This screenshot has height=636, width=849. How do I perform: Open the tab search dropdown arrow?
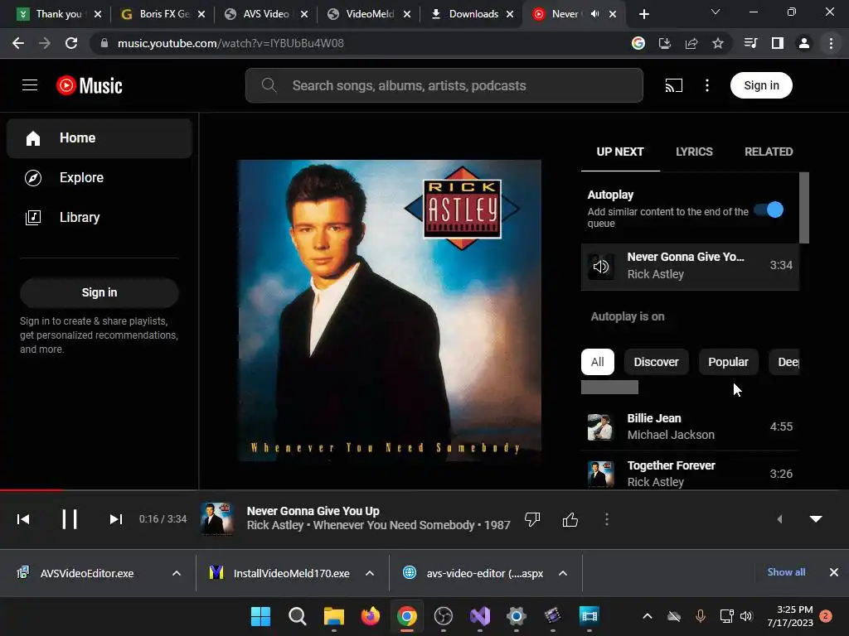(x=716, y=12)
